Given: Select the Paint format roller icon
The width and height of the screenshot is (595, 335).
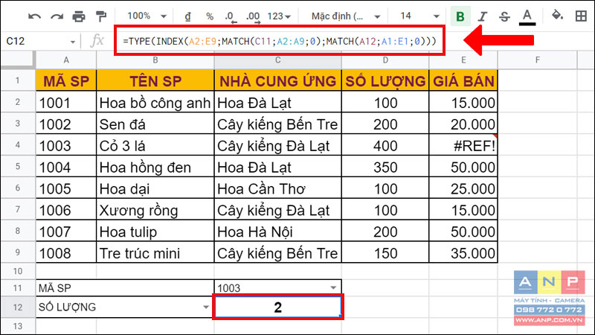Looking at the screenshot, I should click(x=101, y=16).
